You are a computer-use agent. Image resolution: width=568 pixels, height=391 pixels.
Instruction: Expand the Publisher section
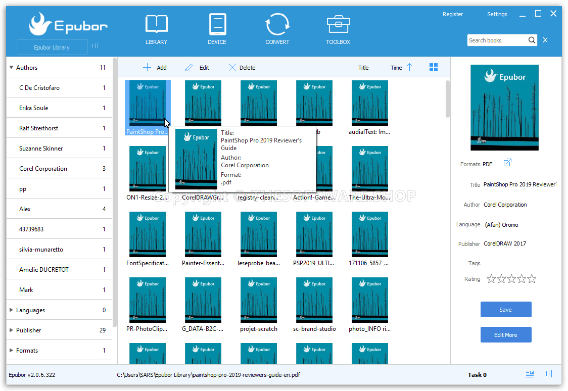tap(11, 330)
